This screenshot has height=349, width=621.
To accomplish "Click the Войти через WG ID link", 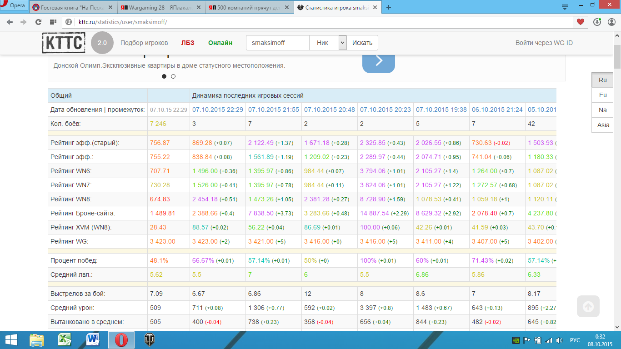I will pos(544,43).
